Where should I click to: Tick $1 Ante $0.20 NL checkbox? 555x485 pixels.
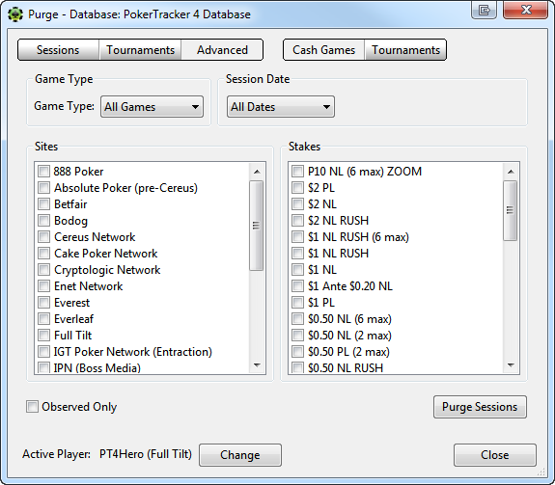coord(297,285)
